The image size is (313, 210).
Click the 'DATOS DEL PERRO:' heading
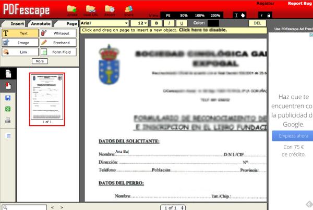[x=121, y=183]
